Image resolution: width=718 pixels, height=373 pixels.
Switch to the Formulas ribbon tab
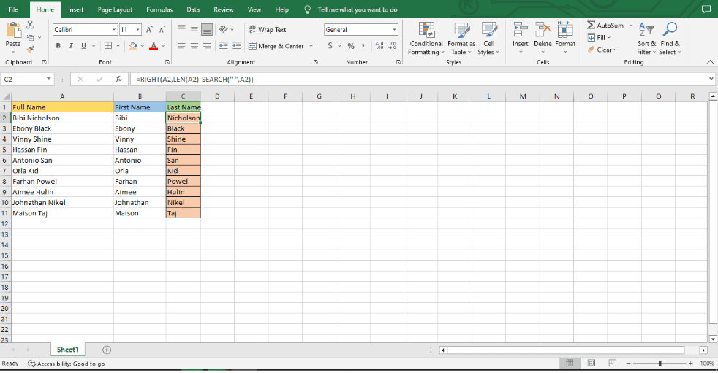159,9
